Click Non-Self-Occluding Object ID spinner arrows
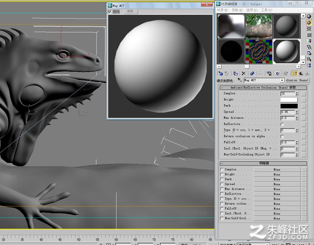The height and width of the screenshot is (245, 314). tap(297, 155)
